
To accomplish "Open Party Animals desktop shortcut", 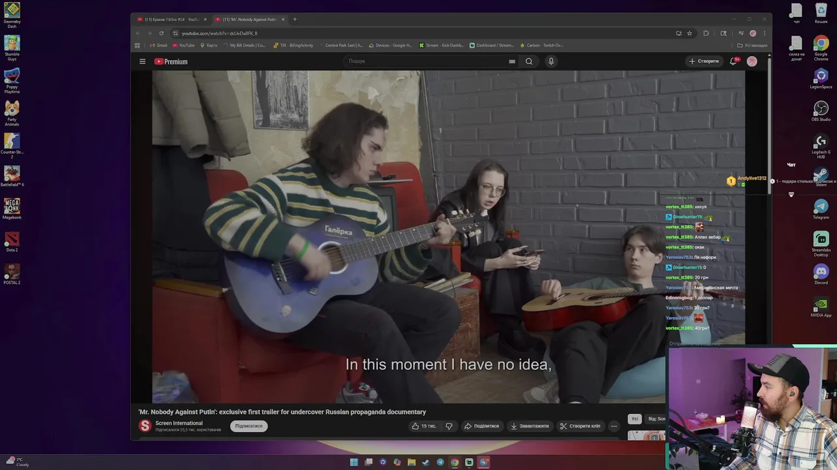I will [12, 113].
